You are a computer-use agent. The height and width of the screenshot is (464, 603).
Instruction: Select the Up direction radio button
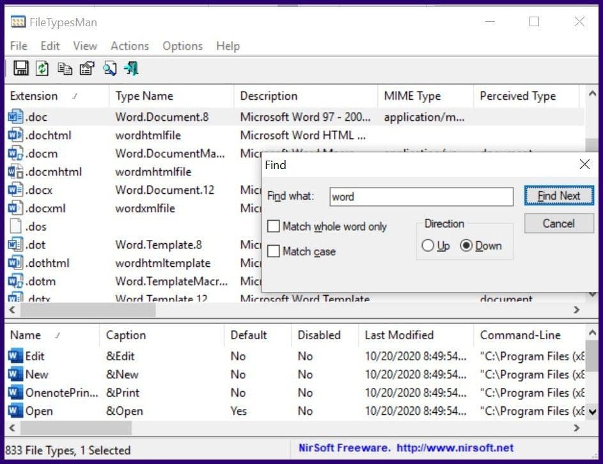click(428, 246)
